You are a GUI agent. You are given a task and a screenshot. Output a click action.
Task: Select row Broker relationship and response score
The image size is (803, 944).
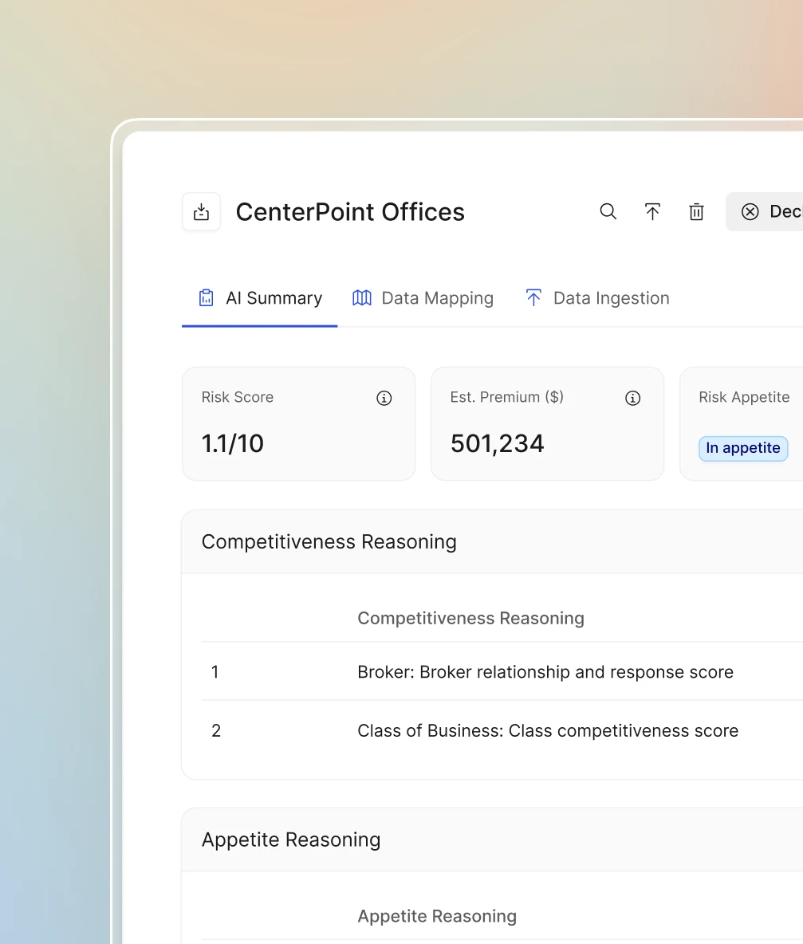[x=502, y=672]
